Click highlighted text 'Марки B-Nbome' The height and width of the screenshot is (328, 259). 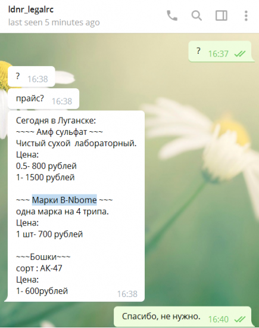pyautogui.click(x=64, y=200)
